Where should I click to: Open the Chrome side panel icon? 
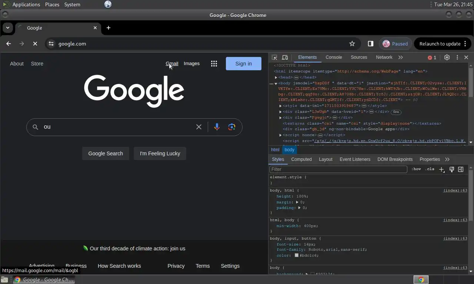point(370,44)
